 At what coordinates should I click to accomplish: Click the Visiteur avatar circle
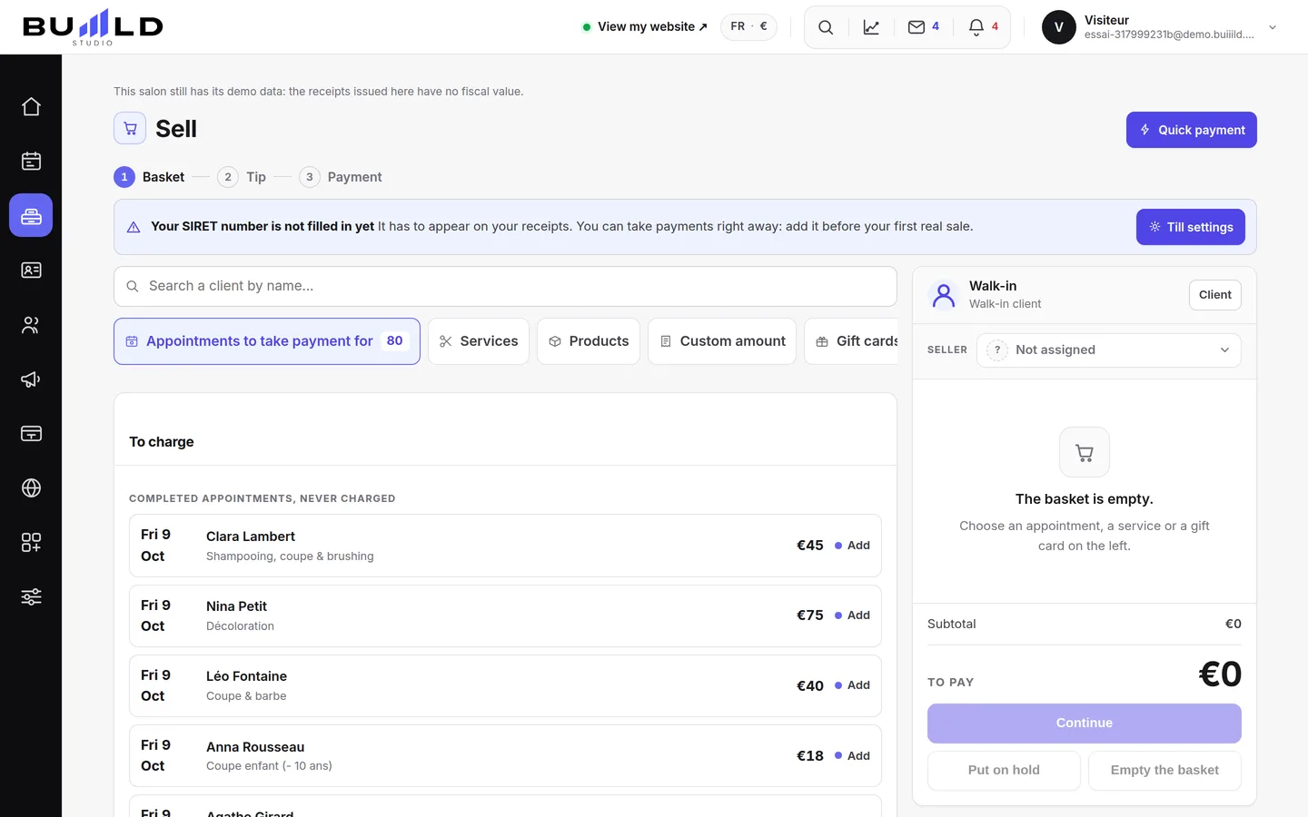point(1059,27)
